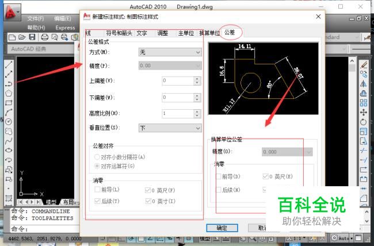Open the annotation scale 1:1 dropdown
Screen dimensions: 374x246
click(x=297, y=238)
